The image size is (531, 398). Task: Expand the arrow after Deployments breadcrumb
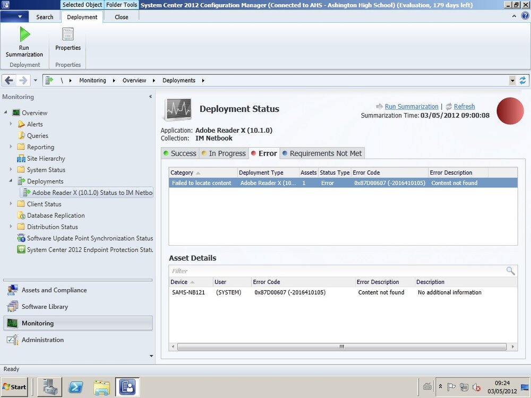tap(203, 81)
